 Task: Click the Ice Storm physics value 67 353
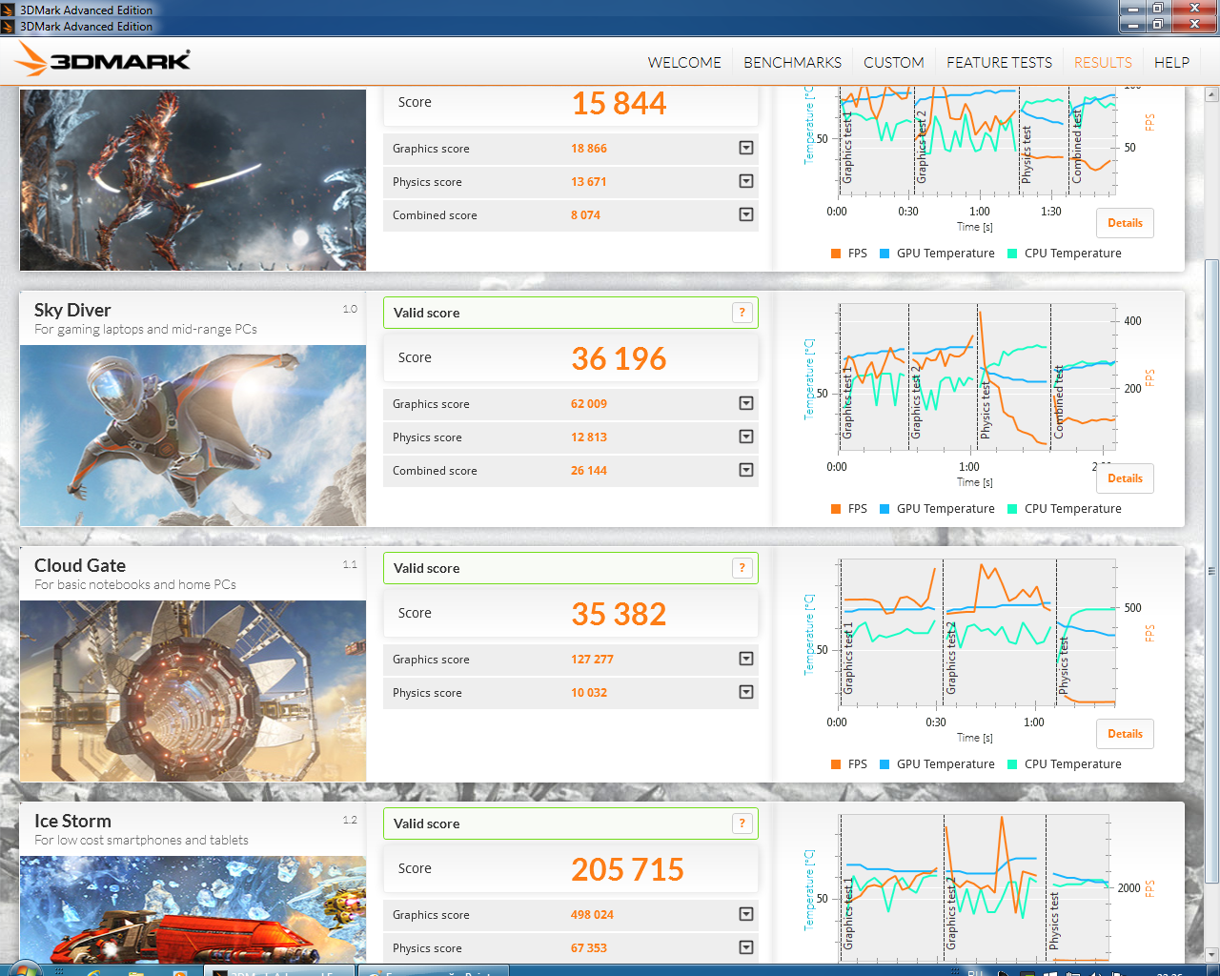coord(589,948)
